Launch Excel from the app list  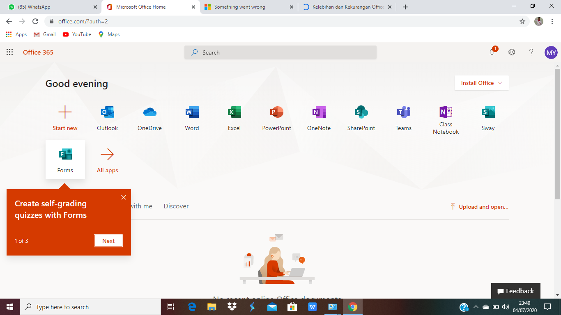(234, 118)
